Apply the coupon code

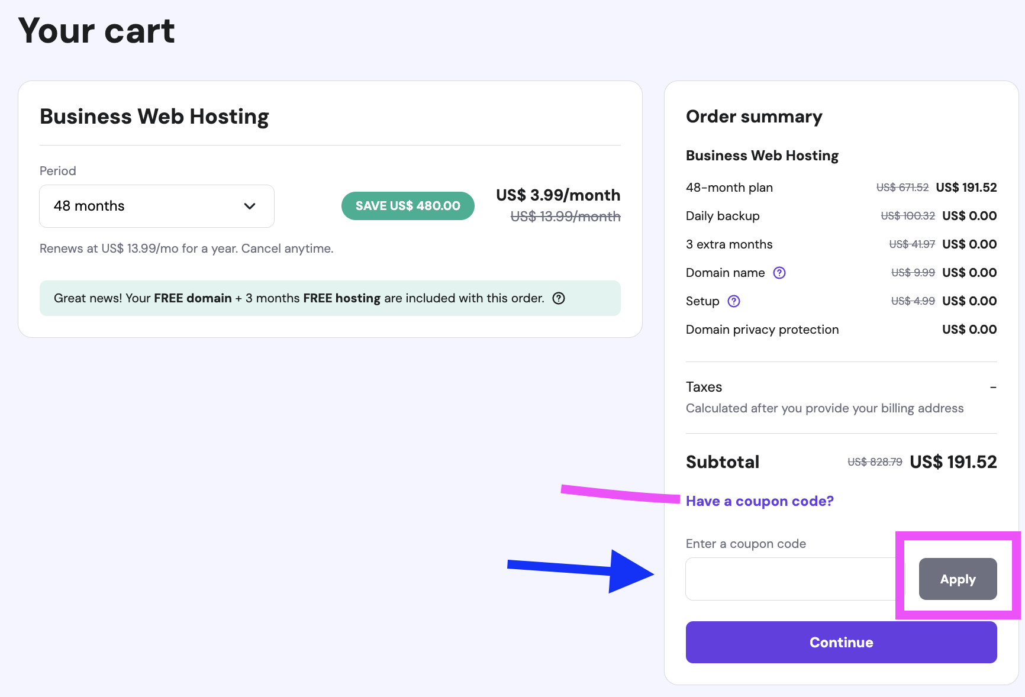click(x=957, y=579)
